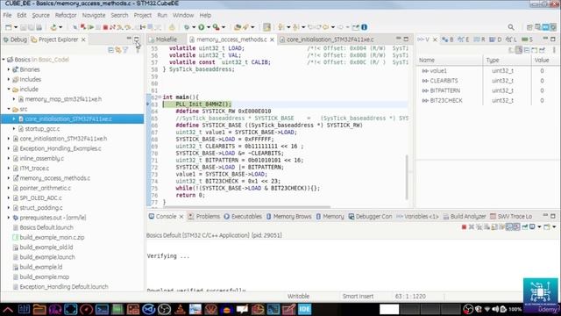Expand the Binaries tree node

point(9,69)
